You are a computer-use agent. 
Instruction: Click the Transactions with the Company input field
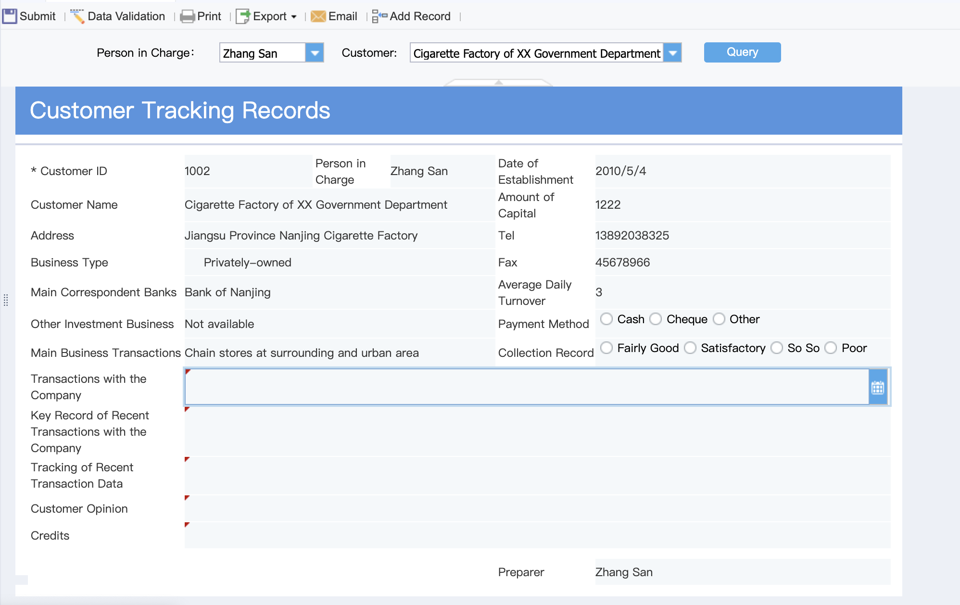pyautogui.click(x=481, y=386)
